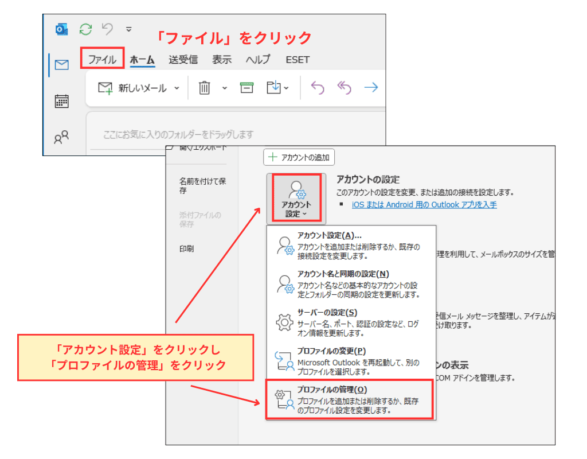This screenshot has height=459, width=587.
Task: Expand Customize Quick Access Toolbar arrow
Action: [129, 29]
